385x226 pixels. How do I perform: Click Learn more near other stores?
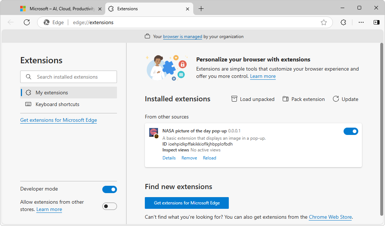(49, 209)
